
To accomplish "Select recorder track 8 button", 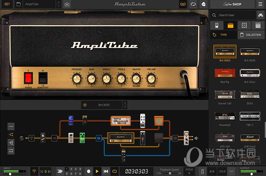I will pos(80,174).
